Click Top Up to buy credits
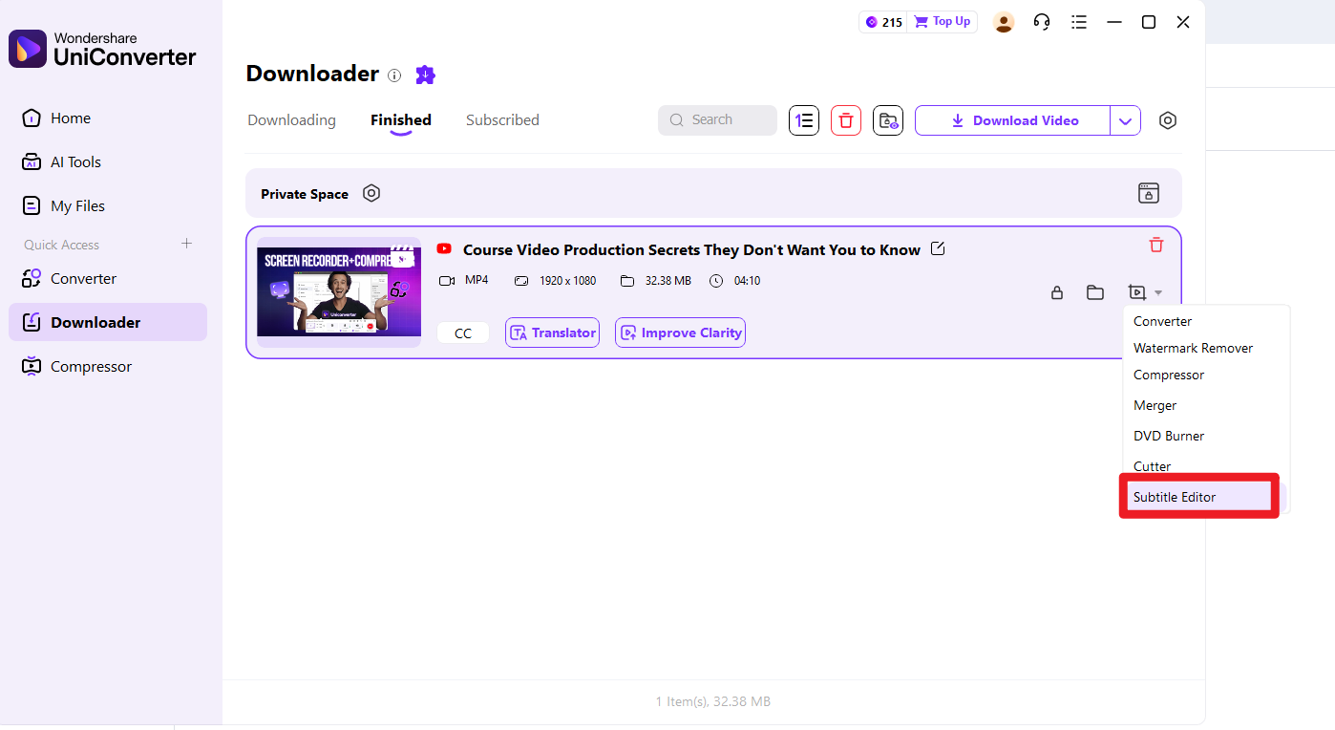 pos(943,22)
